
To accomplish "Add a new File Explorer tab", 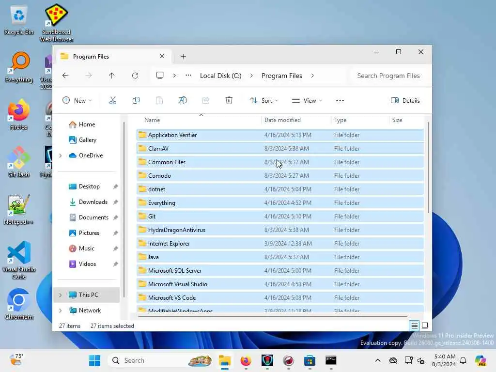I will [183, 57].
